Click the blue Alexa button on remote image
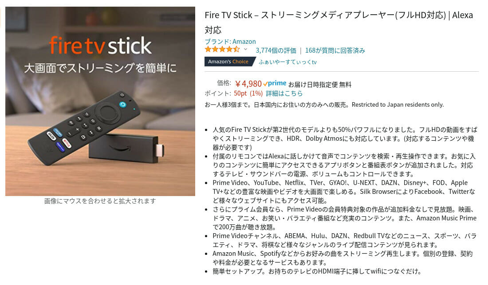 click(122, 104)
